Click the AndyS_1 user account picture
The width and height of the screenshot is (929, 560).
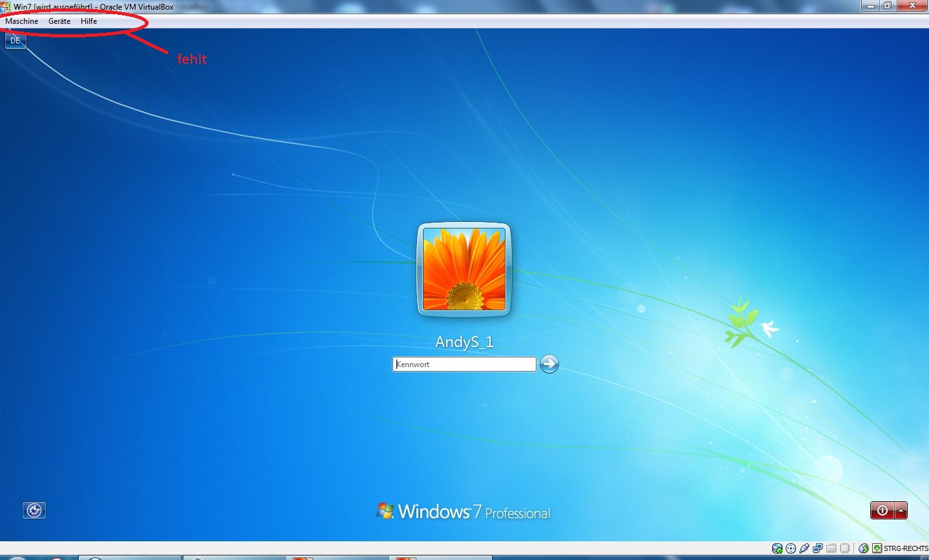pyautogui.click(x=464, y=269)
